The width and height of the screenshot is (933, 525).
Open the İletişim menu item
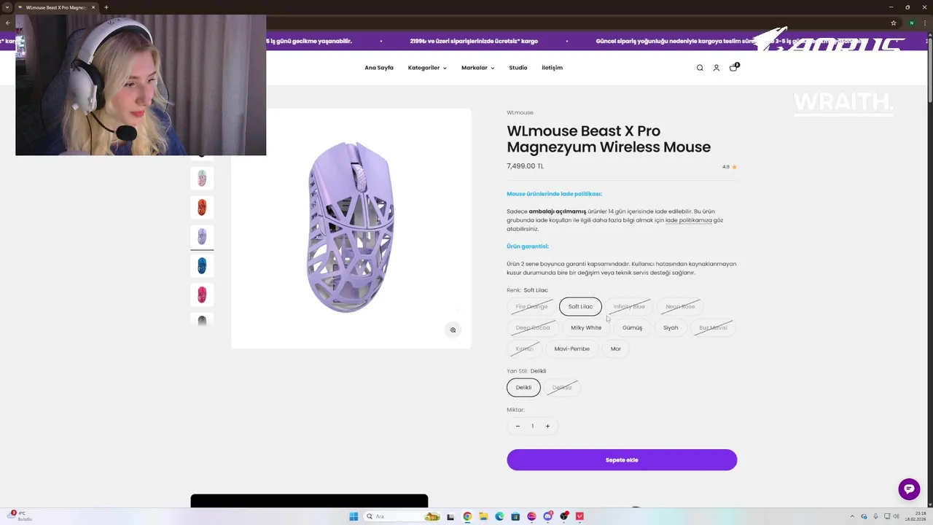pos(552,68)
